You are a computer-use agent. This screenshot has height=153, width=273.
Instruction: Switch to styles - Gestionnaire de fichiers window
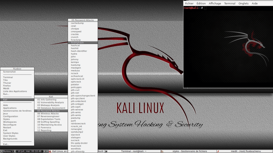[188, 151]
